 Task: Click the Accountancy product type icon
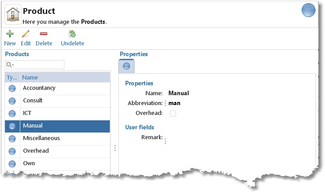[12, 88]
